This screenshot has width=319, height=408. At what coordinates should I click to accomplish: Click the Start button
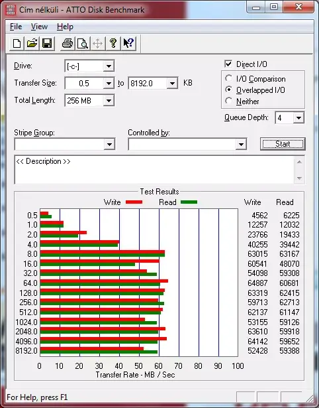click(283, 144)
